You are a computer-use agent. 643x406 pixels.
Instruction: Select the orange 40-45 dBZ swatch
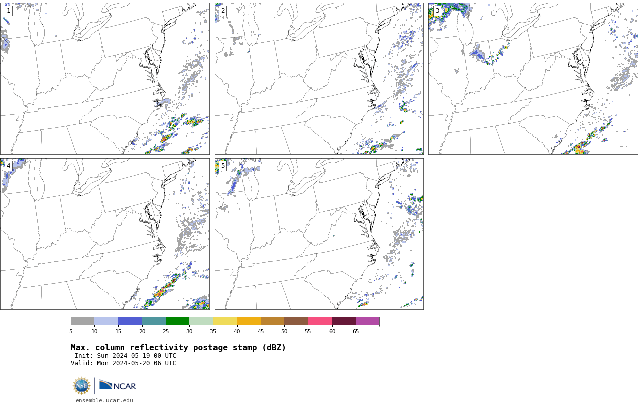click(249, 321)
